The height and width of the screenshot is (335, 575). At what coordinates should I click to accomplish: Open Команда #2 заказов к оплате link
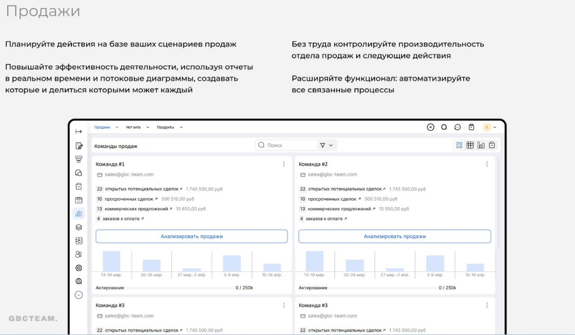tap(327, 219)
